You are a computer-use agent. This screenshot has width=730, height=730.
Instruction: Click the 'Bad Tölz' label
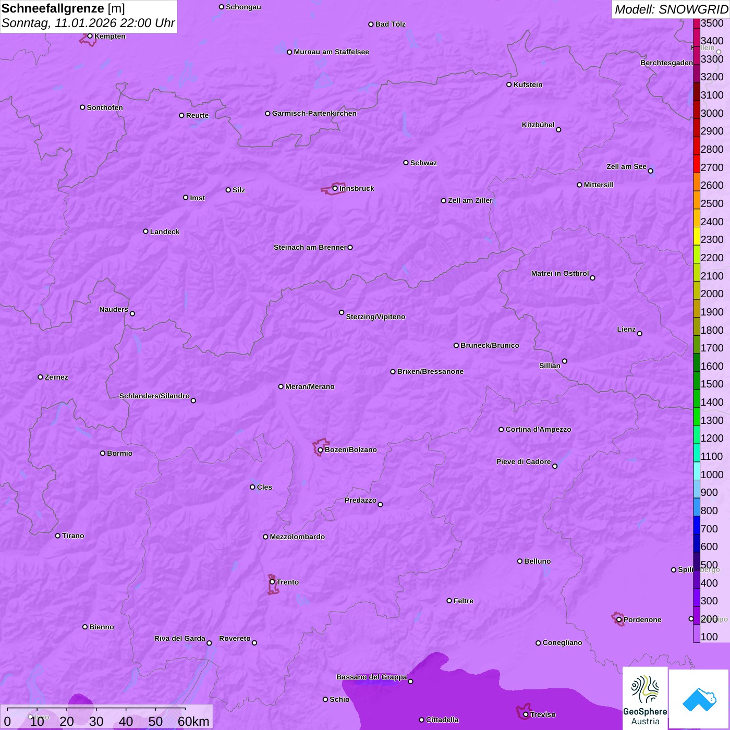[x=391, y=24]
